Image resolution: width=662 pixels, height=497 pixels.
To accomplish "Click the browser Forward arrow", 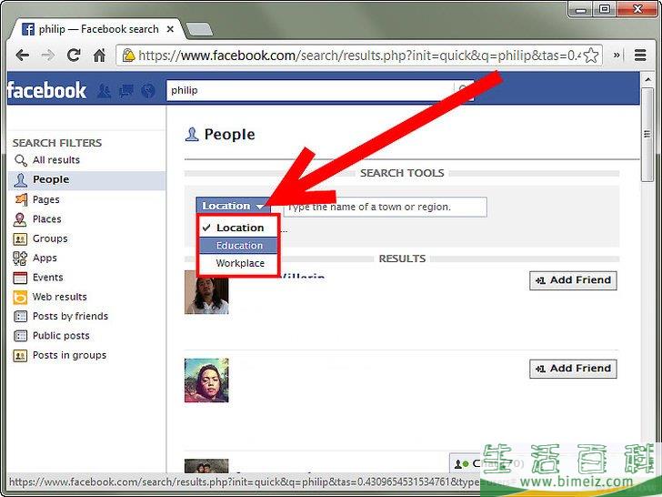I will pyautogui.click(x=47, y=55).
